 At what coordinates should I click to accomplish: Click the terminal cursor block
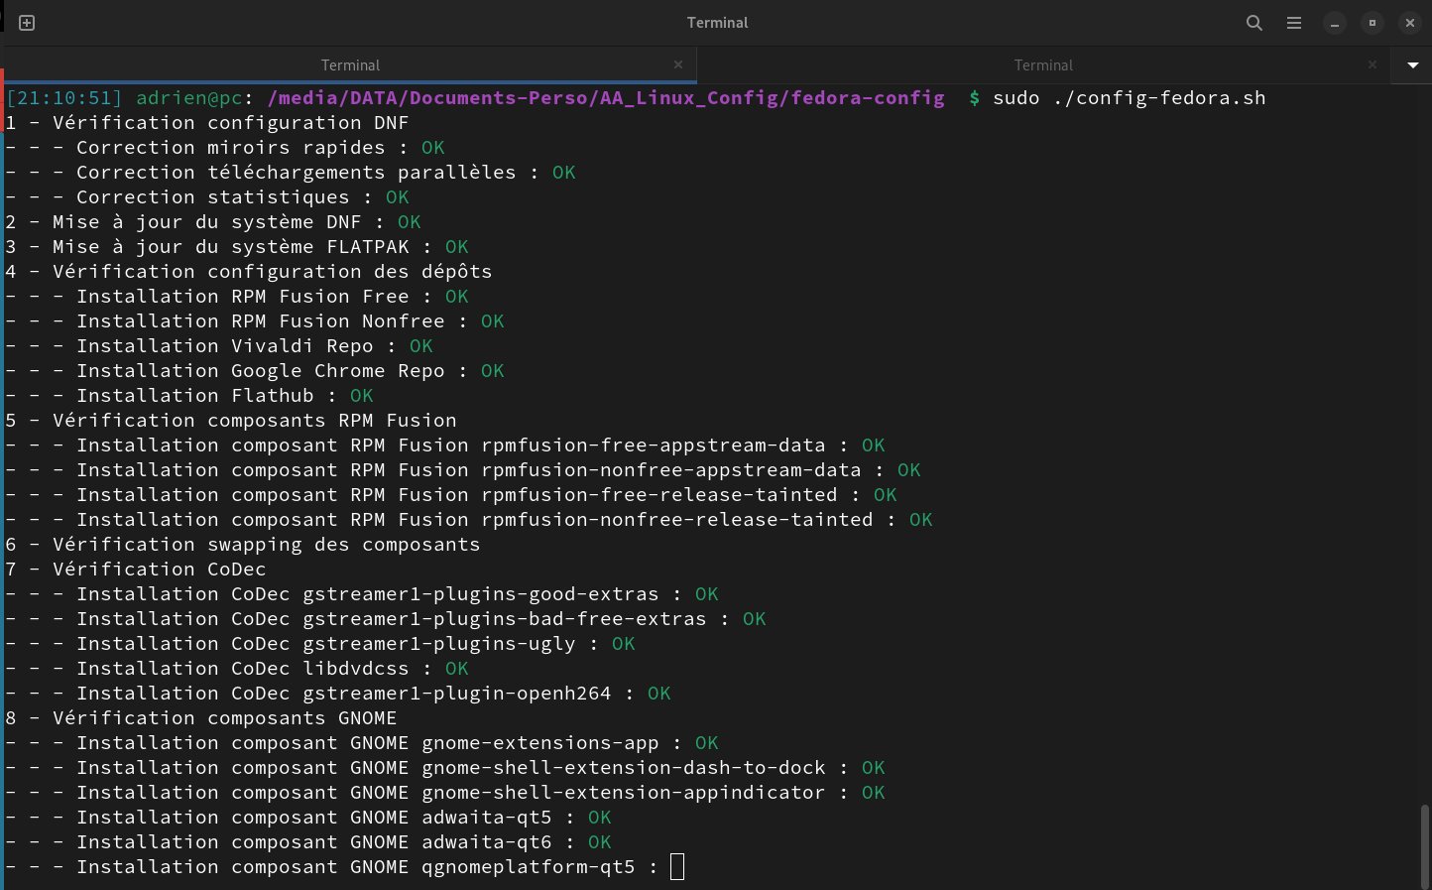click(x=677, y=867)
